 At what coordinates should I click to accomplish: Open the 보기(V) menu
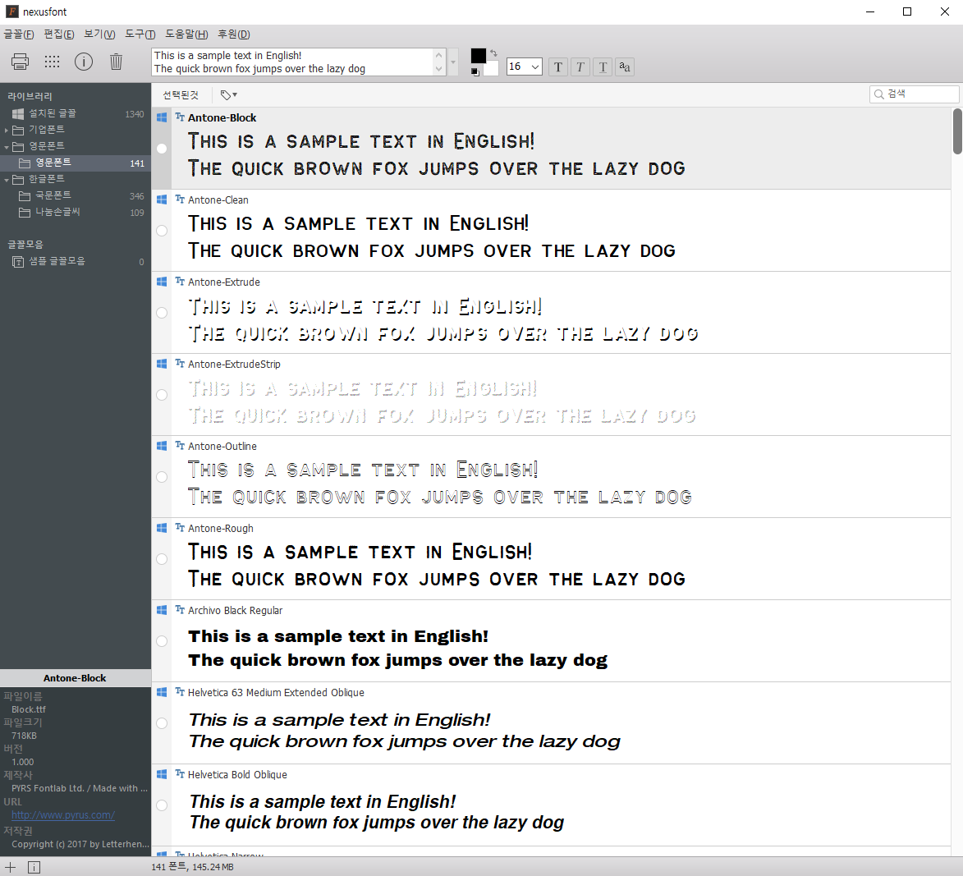99,34
